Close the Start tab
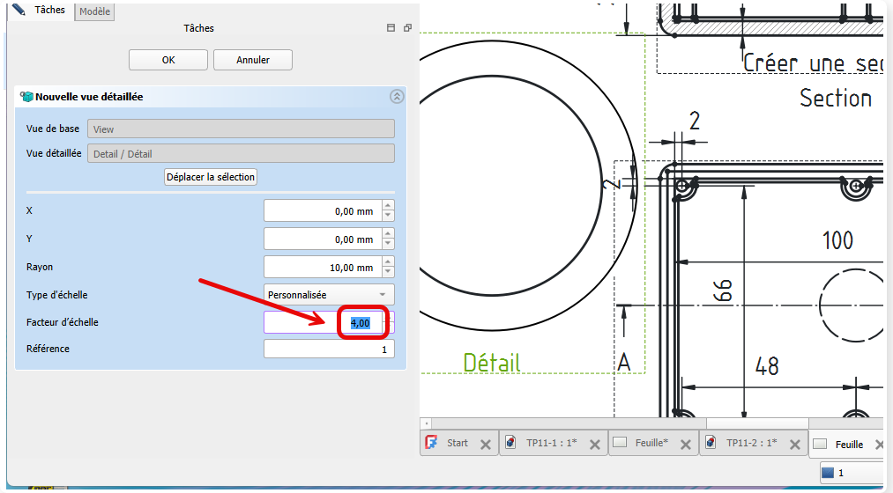This screenshot has width=893, height=493. [485, 445]
